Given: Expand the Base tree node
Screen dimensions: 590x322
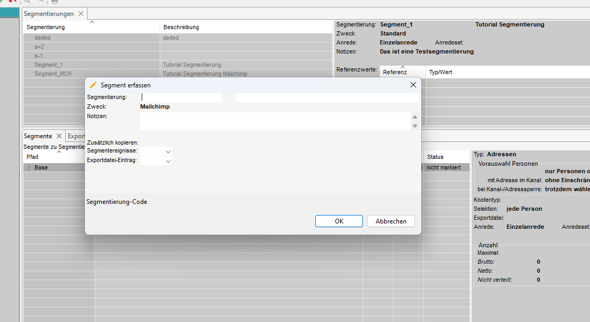Looking at the screenshot, I should click(x=29, y=167).
